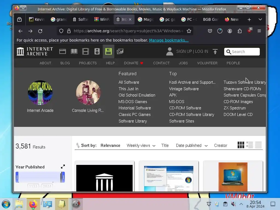Click the user avatar icon
Screen dimensions: 280x210
(170, 51)
